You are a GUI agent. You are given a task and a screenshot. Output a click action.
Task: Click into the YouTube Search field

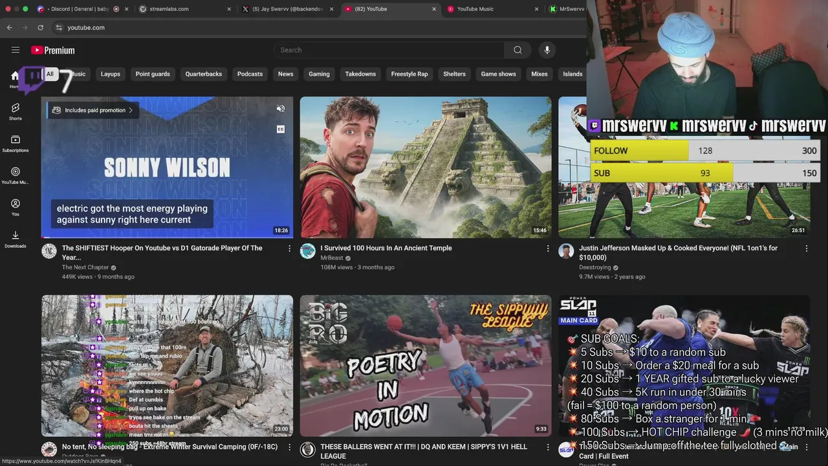tap(389, 50)
